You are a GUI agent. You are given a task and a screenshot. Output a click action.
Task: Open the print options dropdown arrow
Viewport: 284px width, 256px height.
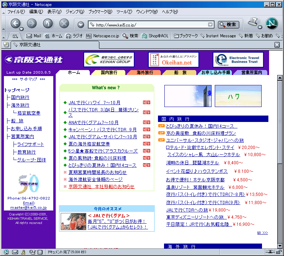(x=260, y=27)
